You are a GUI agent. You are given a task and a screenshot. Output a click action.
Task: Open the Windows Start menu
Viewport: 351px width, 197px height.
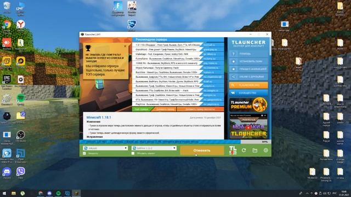click(x=4, y=193)
